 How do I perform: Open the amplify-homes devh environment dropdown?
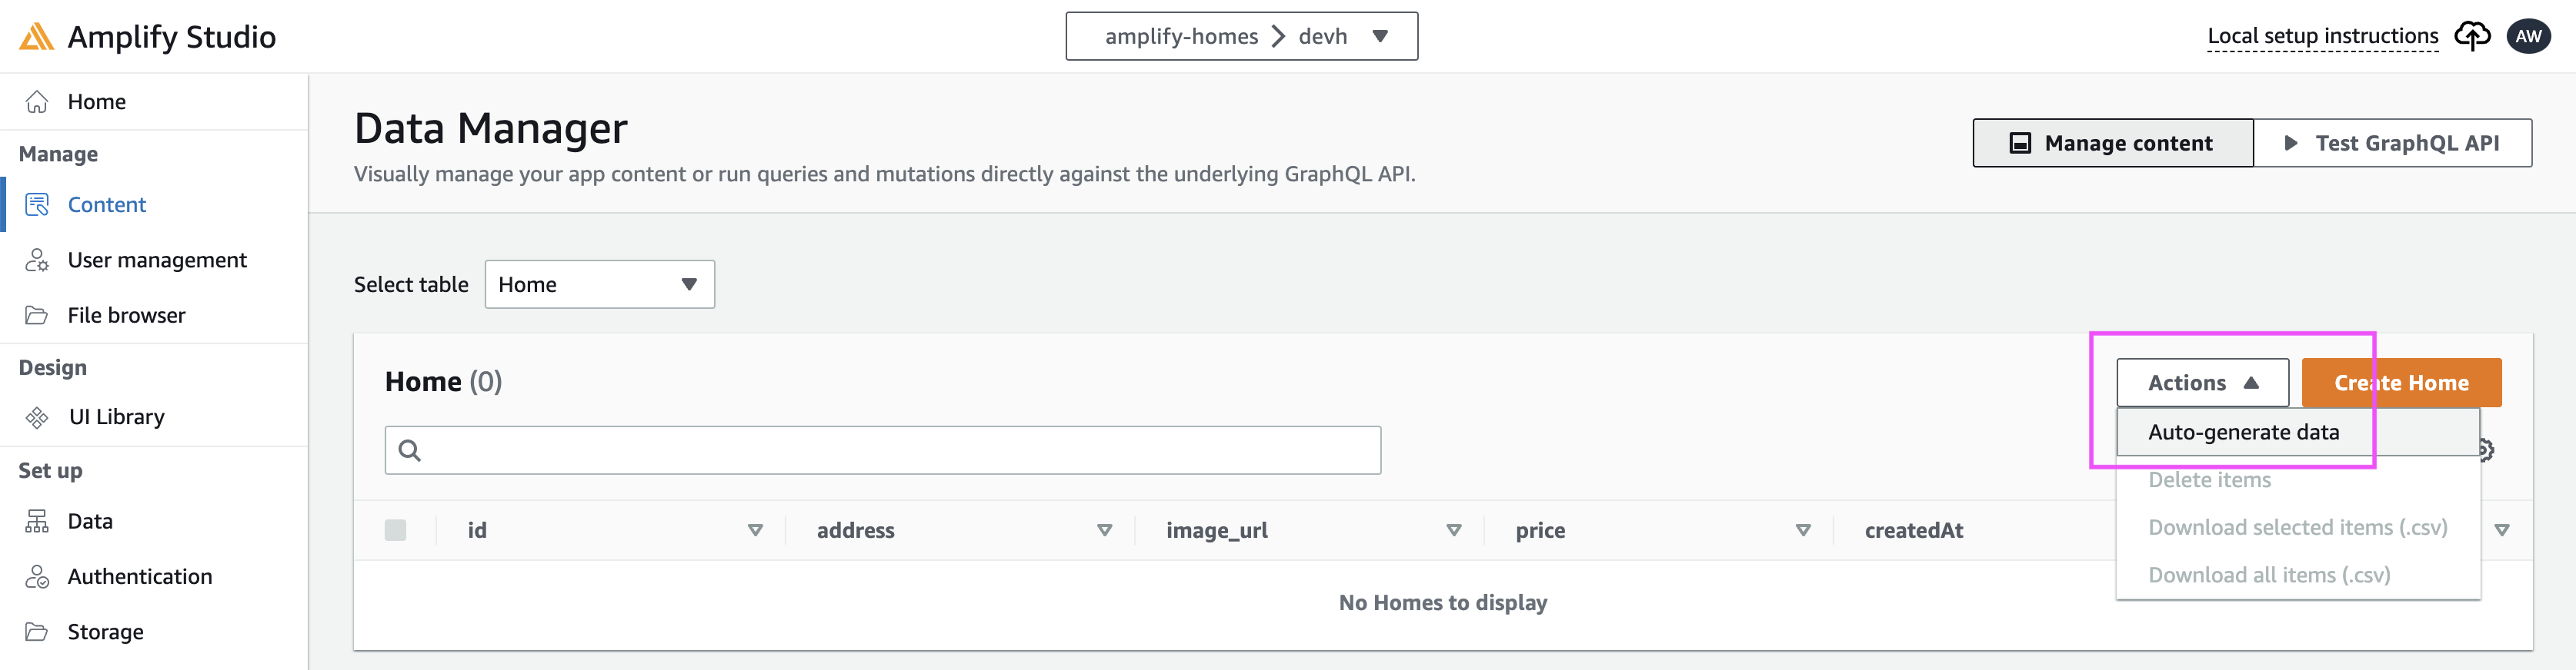[x=1241, y=37]
